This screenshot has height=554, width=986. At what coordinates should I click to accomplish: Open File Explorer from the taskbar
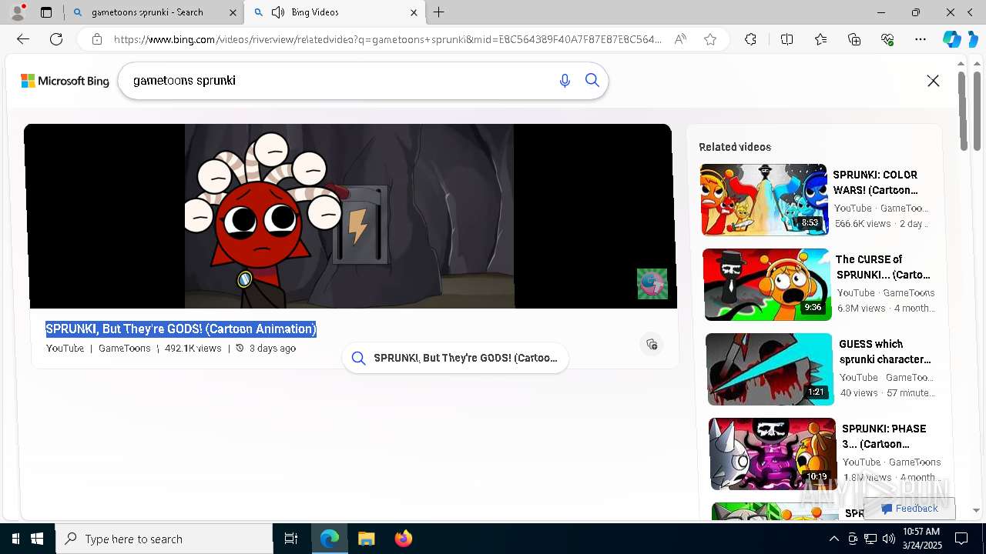pos(366,539)
